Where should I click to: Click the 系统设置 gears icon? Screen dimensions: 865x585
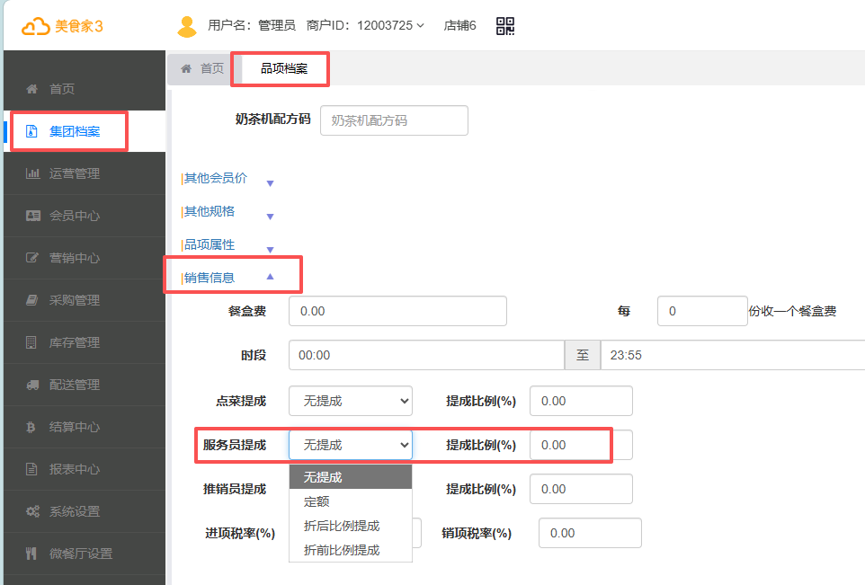(33, 511)
